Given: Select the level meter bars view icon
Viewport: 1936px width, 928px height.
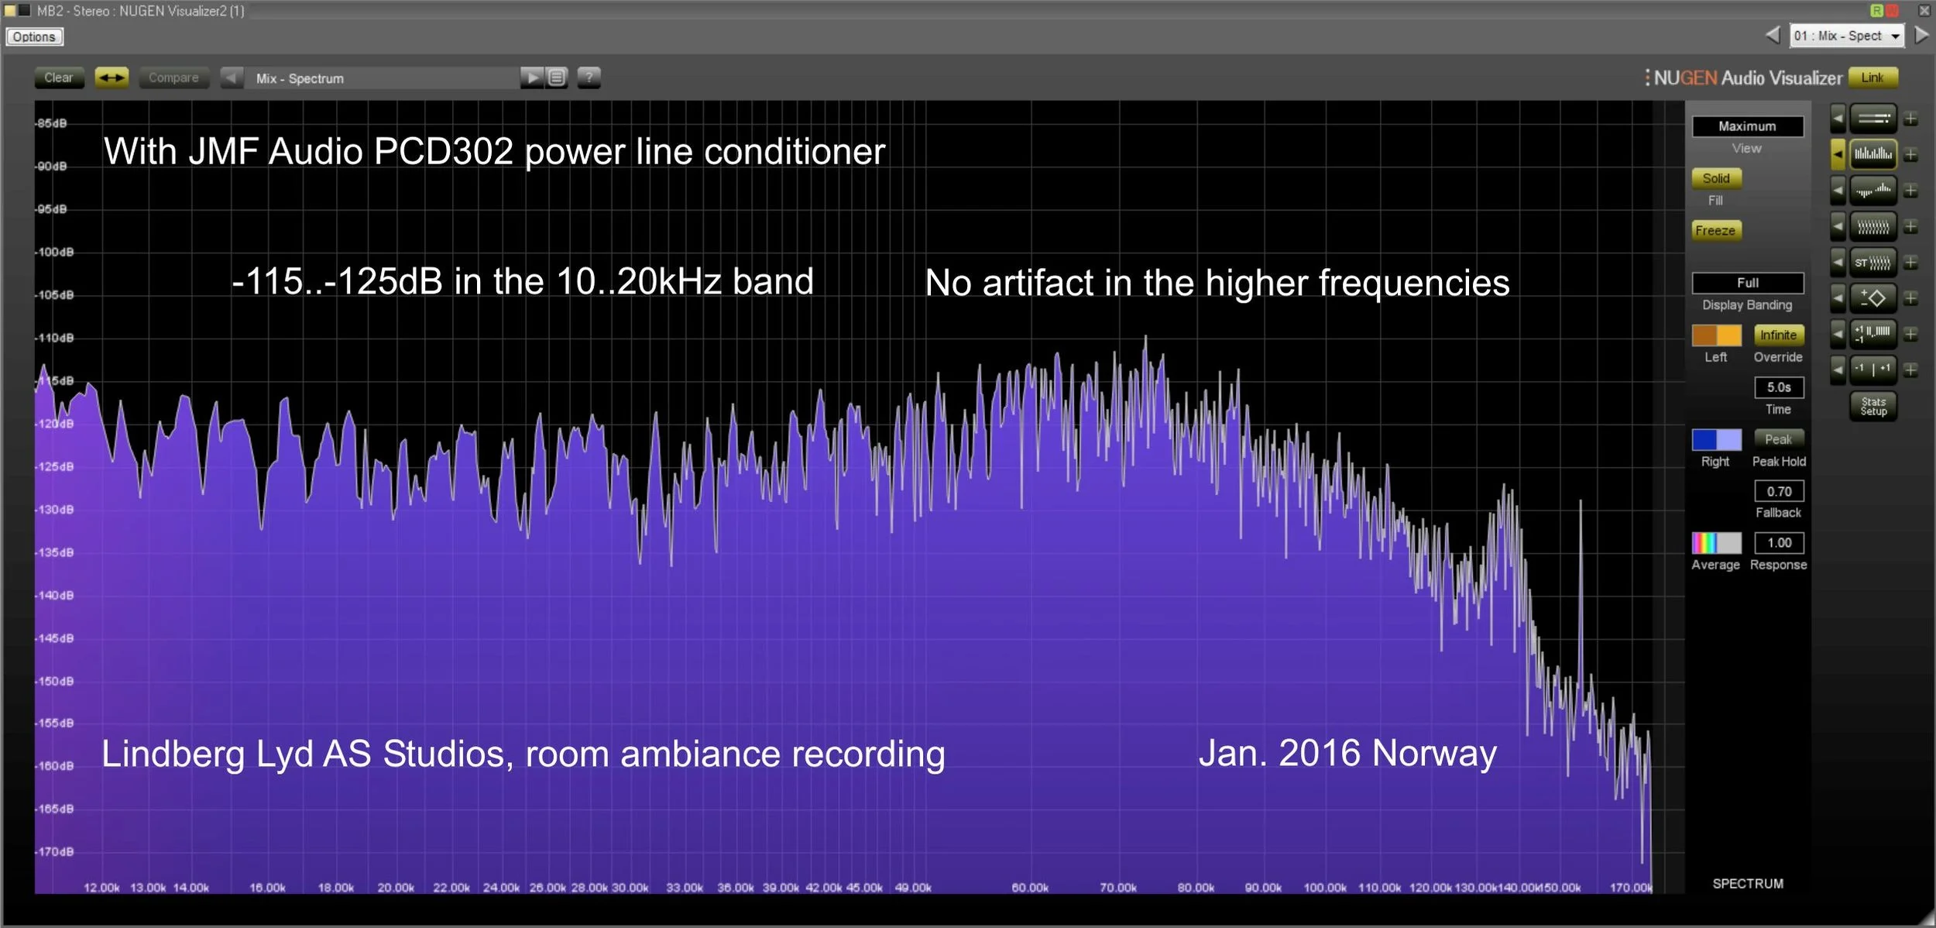Looking at the screenshot, I should click(x=1872, y=119).
